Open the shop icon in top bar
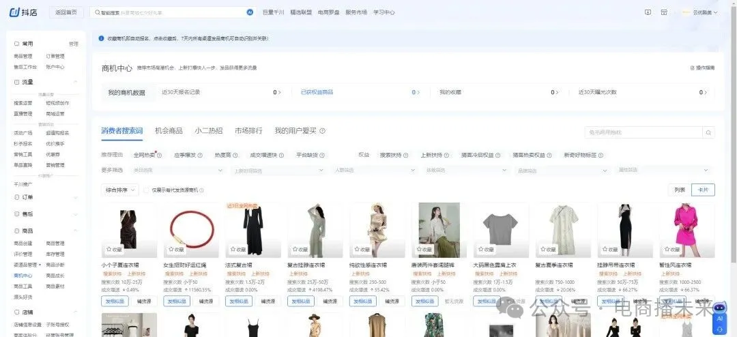Viewport: 737px width, 337px height. [x=664, y=12]
